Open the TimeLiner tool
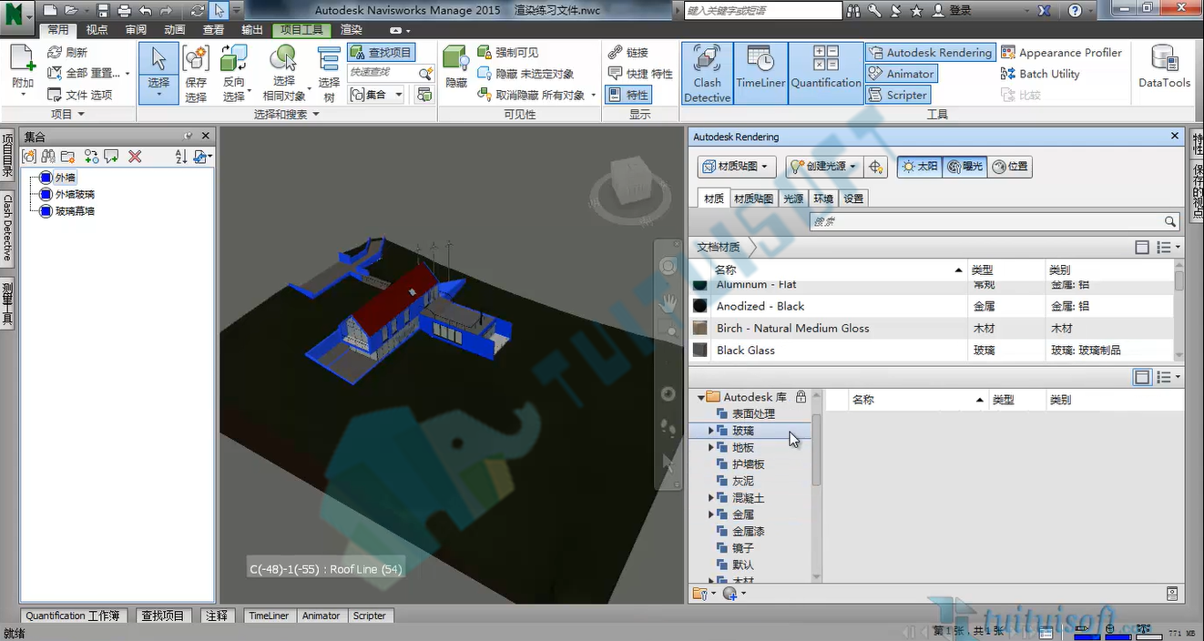Screen dimensions: 1204x641 coord(760,73)
